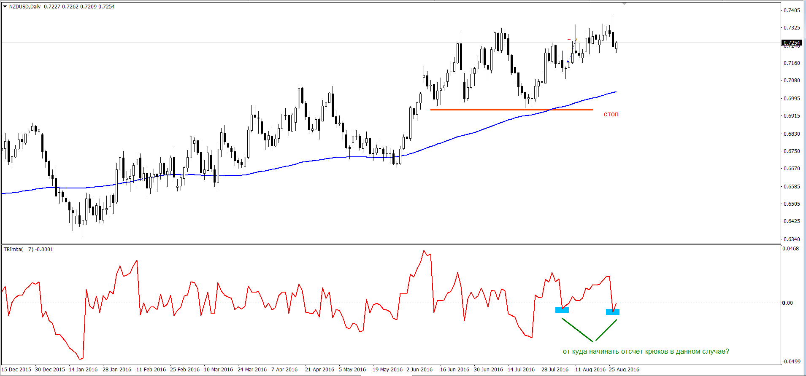Click the 28 Jan 2016 date label
This screenshot has height=376, width=806.
(117, 369)
